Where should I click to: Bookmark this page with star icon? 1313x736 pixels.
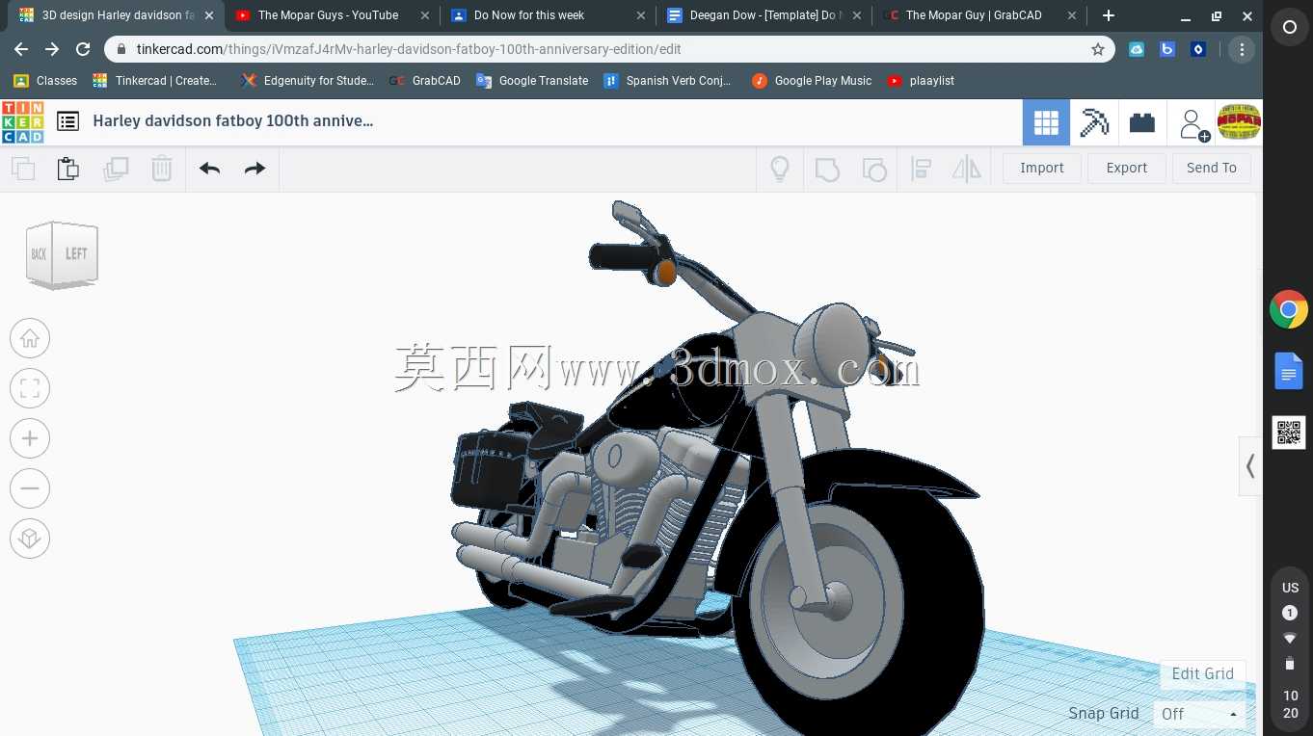click(x=1097, y=49)
